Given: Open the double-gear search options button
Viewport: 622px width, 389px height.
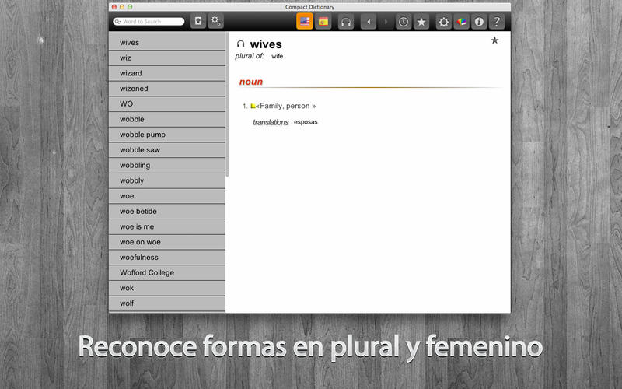Looking at the screenshot, I should click(x=216, y=21).
